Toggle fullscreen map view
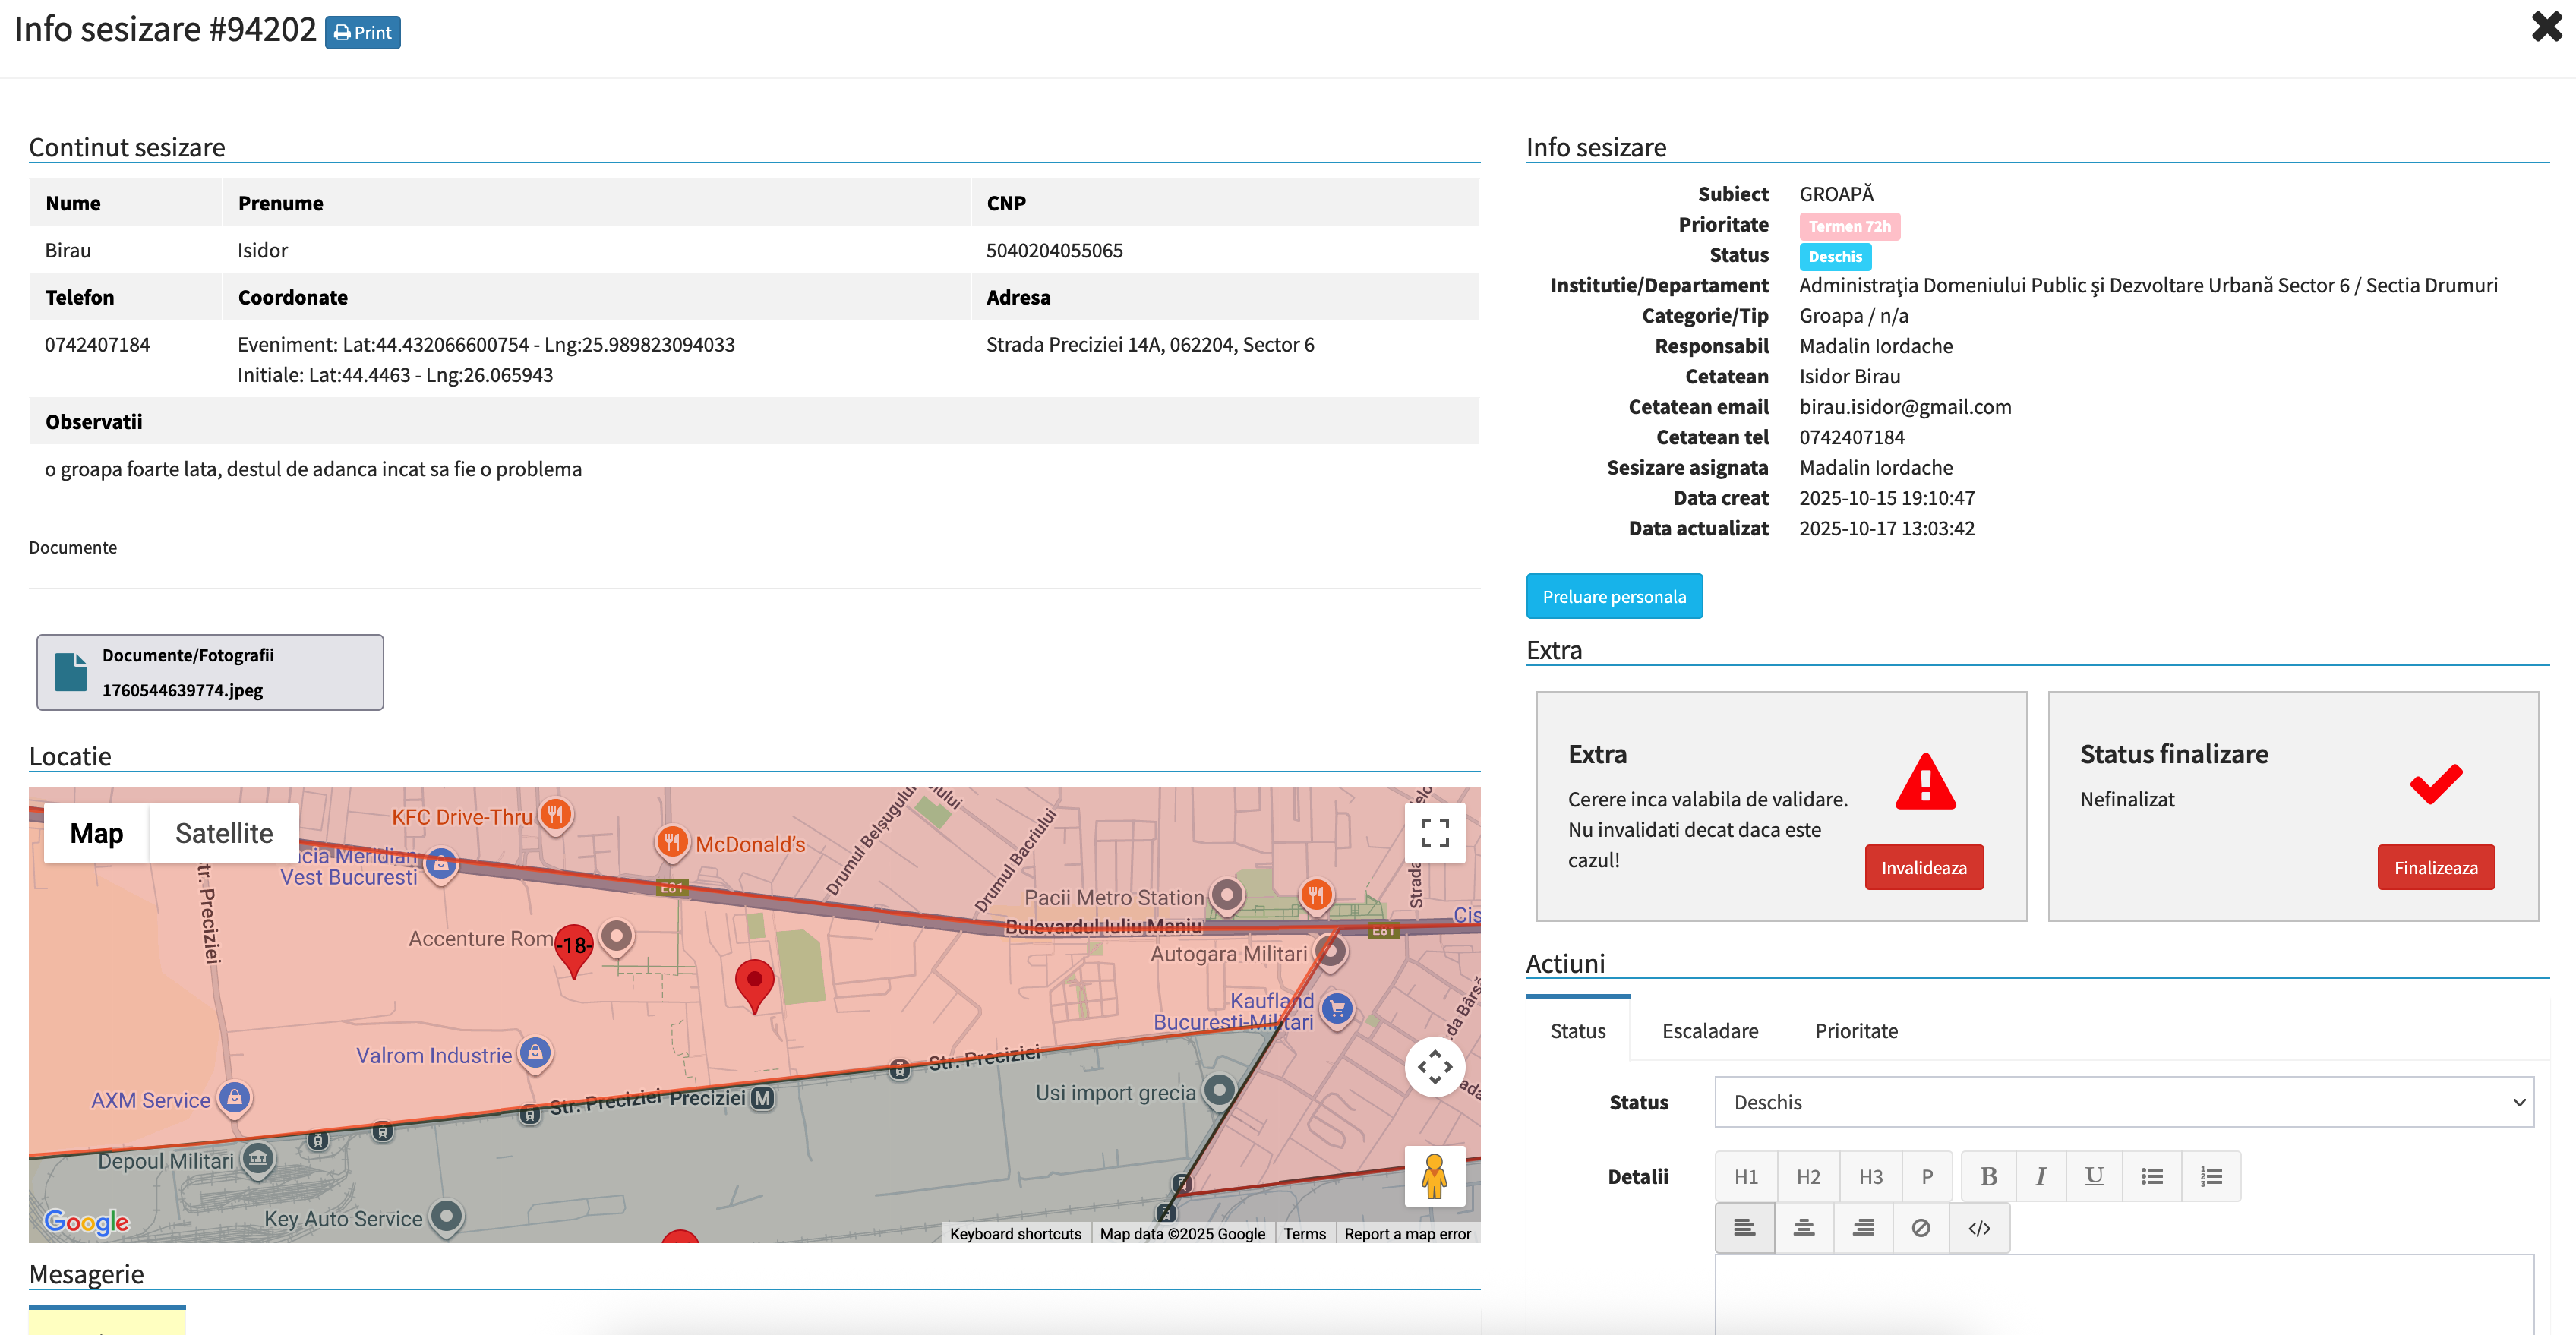Screen dimensions: 2576x1335 coord(1434,833)
